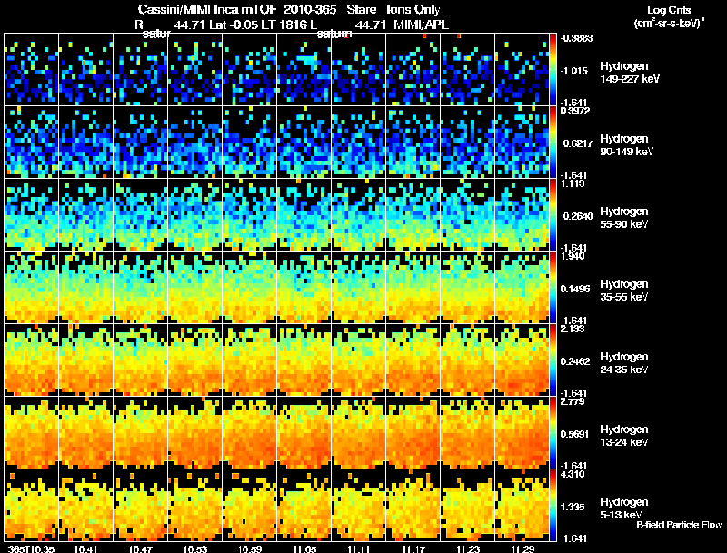The width and height of the screenshot is (727, 553).
Task: Click the 'Cassini/MIMI Inca mTOF' plot title
Action: 207,9
